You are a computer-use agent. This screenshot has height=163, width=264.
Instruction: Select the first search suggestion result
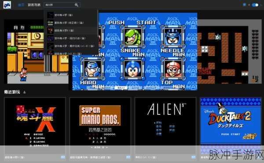[x=71, y=15]
